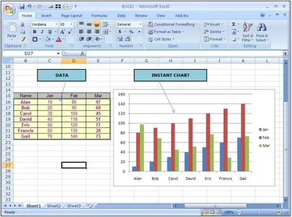Switch to the Data ribbon tab
The width and height of the screenshot is (292, 217).
121,16
